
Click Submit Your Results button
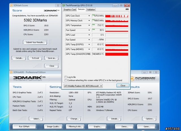point(35,42)
